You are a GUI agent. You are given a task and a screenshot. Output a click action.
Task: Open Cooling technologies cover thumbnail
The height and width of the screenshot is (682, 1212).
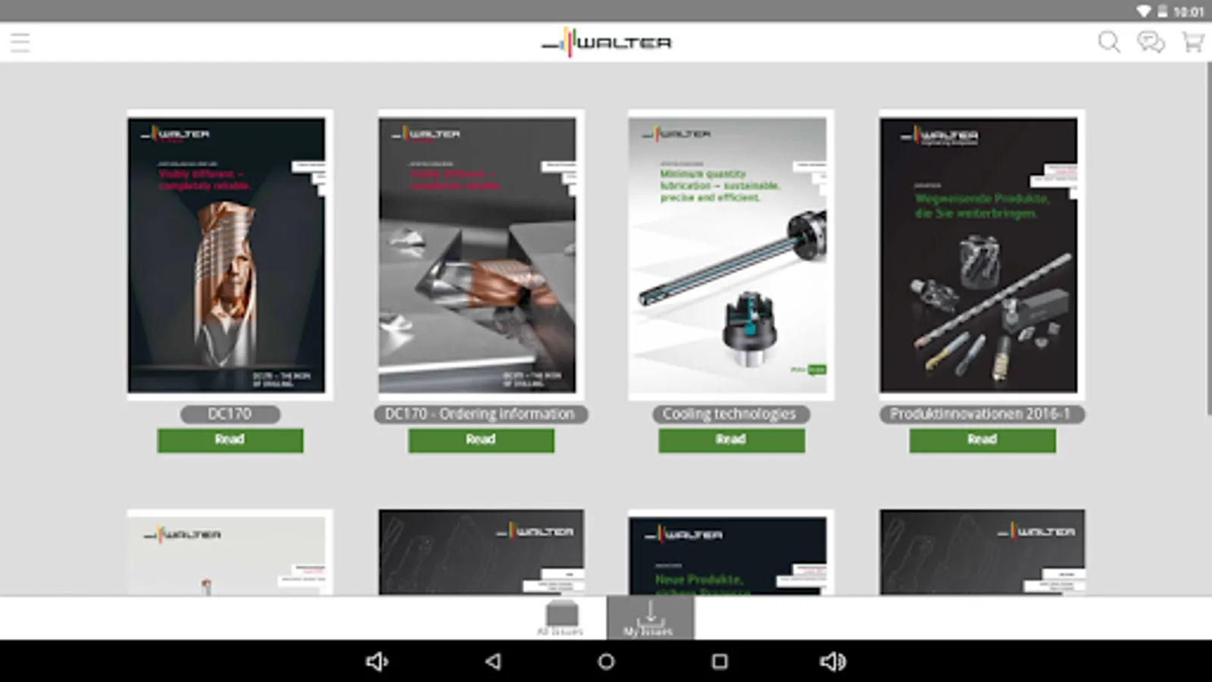pyautogui.click(x=731, y=255)
